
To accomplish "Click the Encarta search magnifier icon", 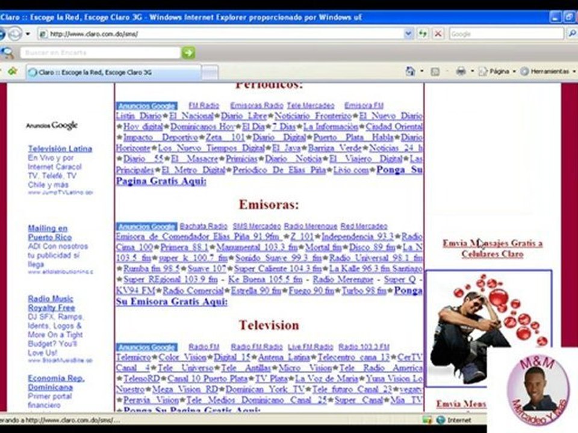I will [x=7, y=53].
